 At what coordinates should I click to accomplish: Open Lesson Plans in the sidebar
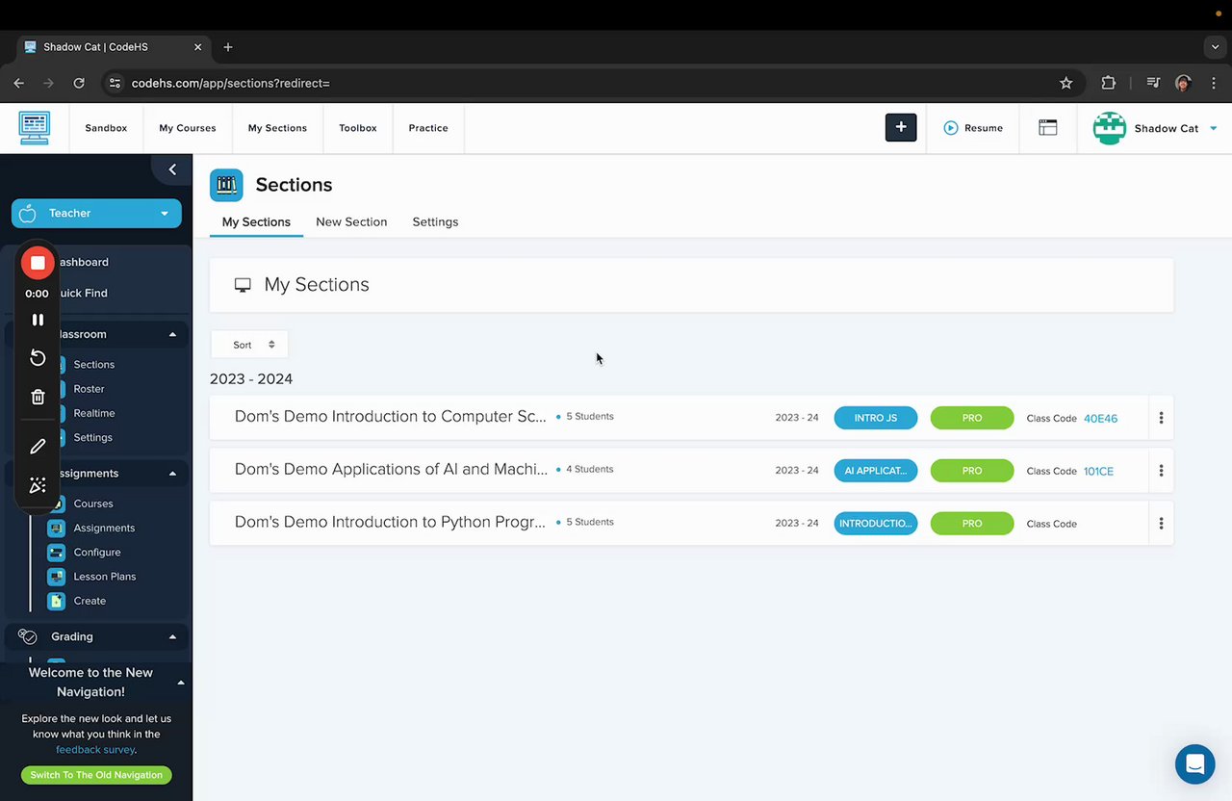tap(104, 577)
